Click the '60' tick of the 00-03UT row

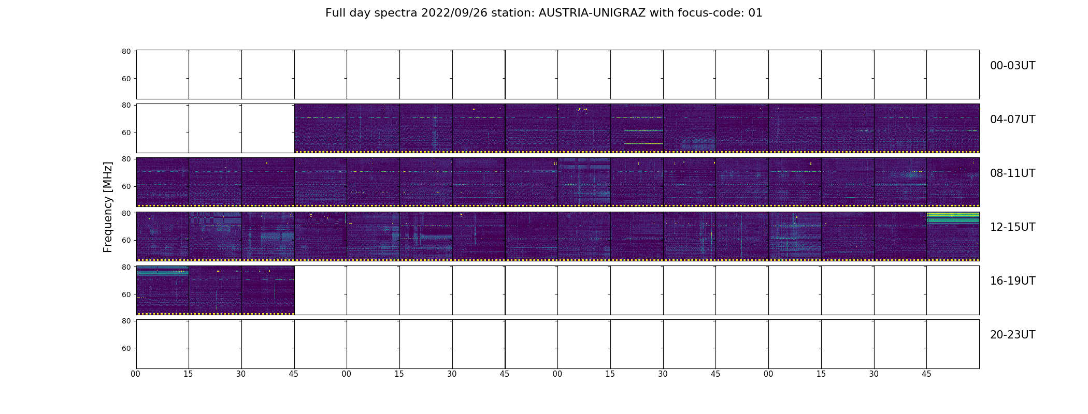[126, 79]
